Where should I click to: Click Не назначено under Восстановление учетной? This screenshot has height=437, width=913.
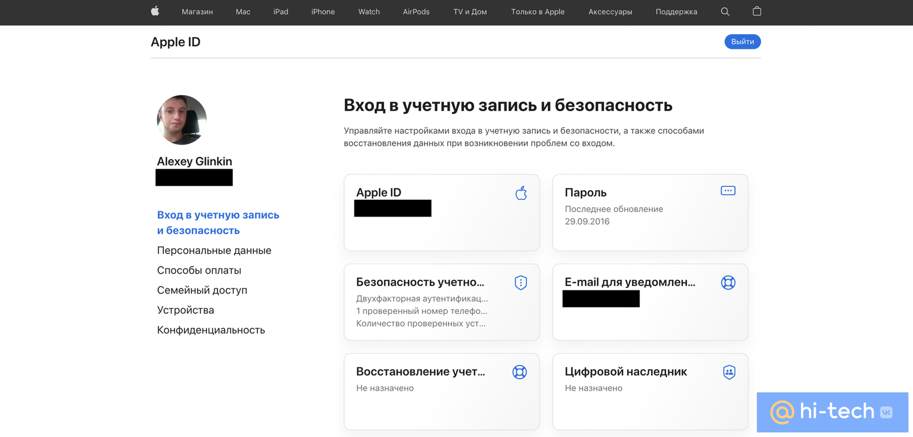click(x=385, y=388)
